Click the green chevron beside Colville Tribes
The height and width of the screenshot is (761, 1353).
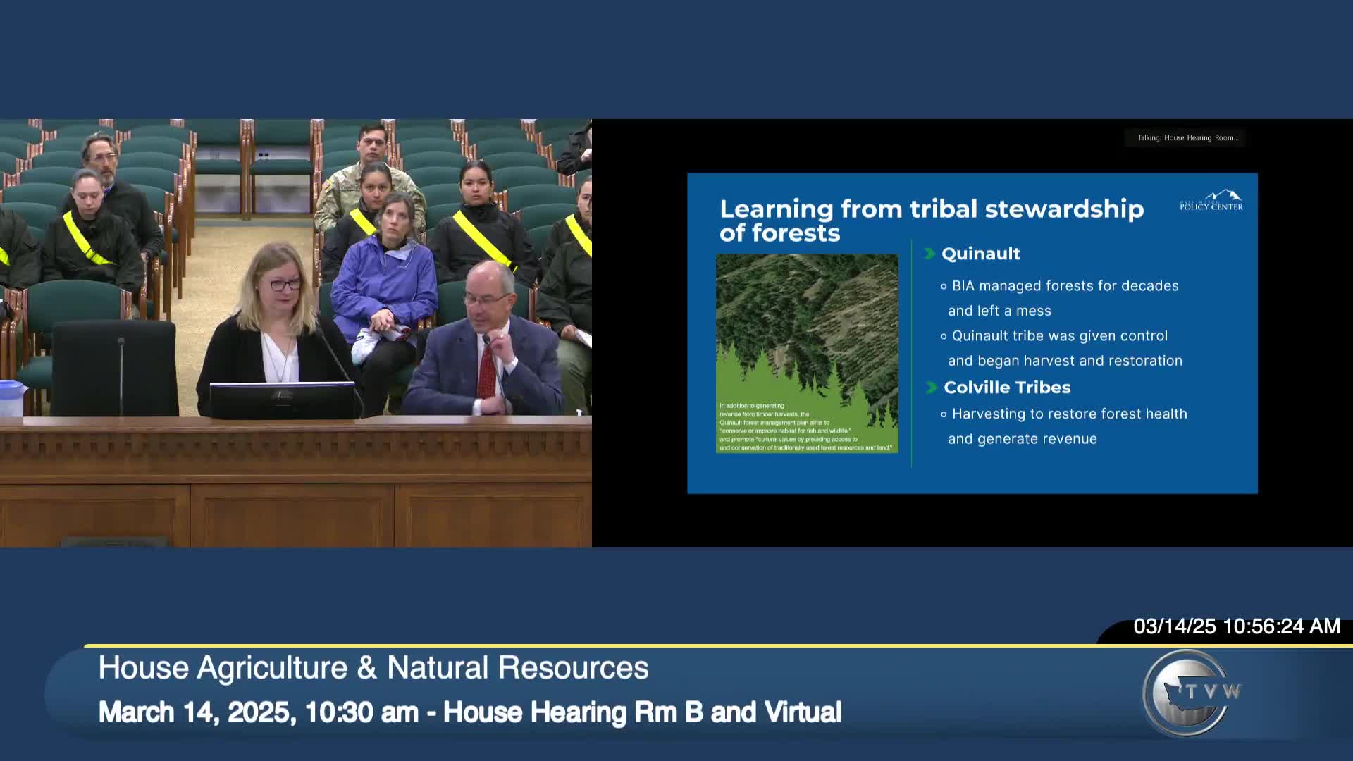tap(932, 387)
